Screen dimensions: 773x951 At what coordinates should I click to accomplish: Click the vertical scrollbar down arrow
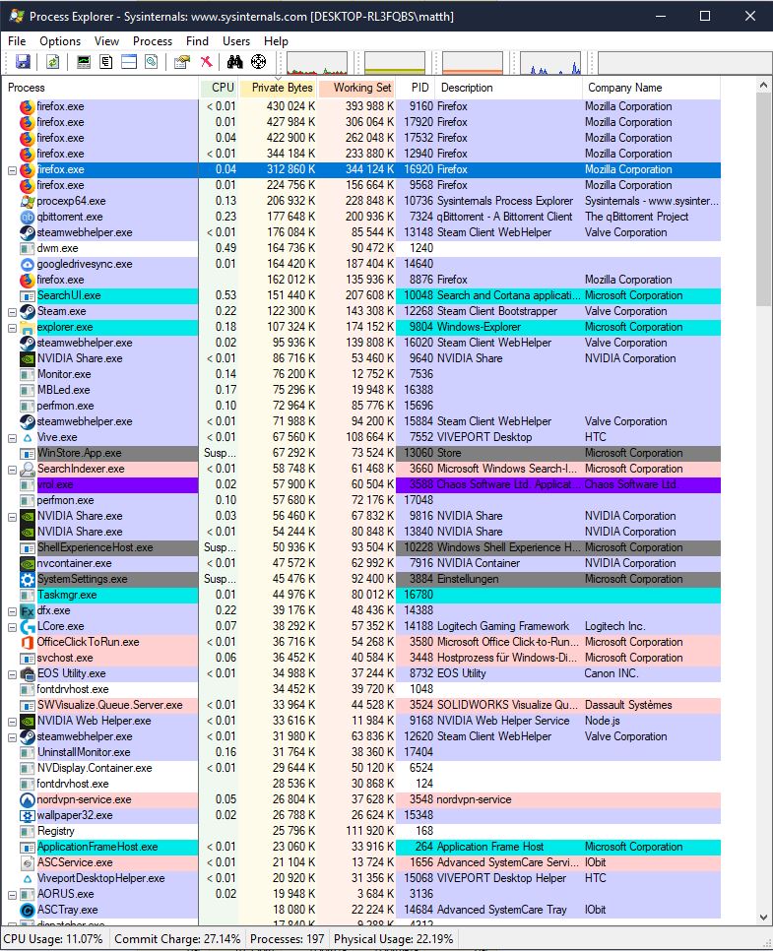(x=764, y=918)
